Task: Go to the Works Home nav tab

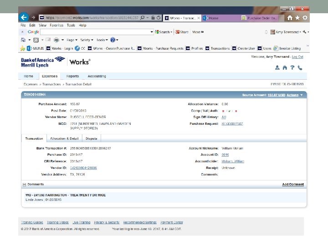Action: [x=28, y=76]
